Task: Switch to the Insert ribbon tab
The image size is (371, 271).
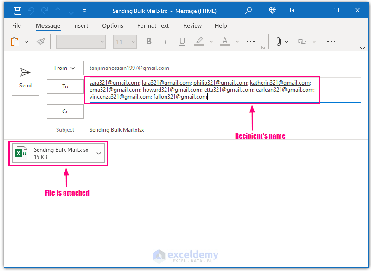Action: [x=81, y=26]
